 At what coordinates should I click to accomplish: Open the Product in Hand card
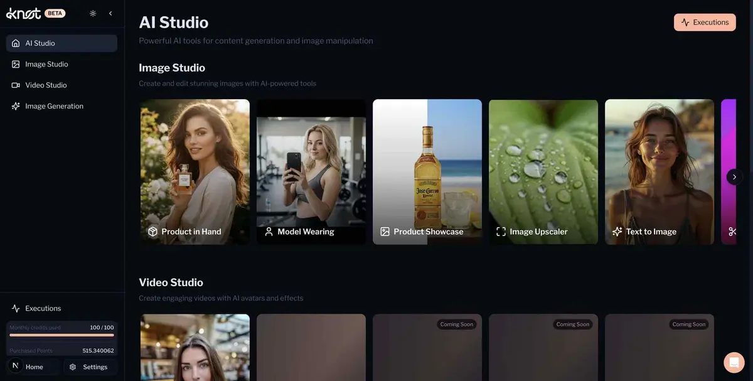tap(195, 171)
